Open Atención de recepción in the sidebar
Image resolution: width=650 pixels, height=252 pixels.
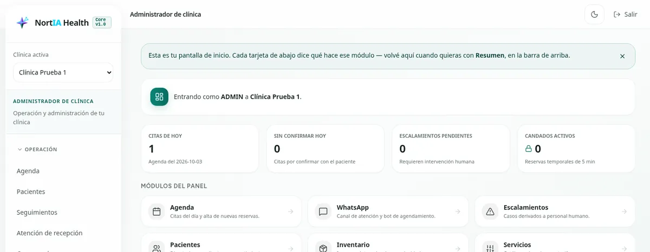63,233
